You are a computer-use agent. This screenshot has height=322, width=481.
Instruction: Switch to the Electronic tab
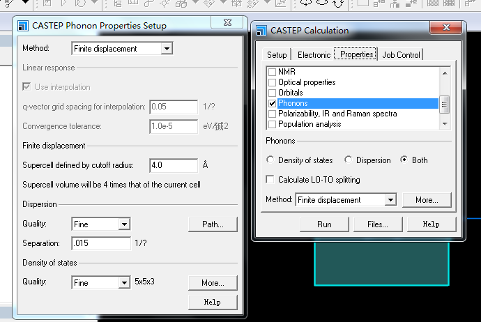pos(314,55)
